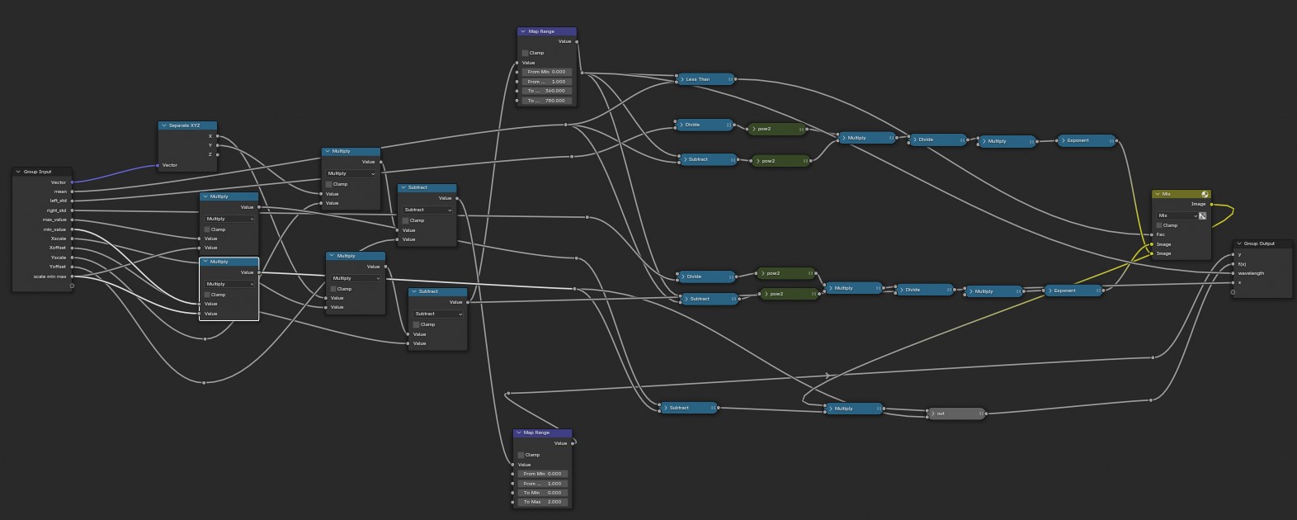
Task: Click the To value field showing 780.000
Action: point(546,101)
